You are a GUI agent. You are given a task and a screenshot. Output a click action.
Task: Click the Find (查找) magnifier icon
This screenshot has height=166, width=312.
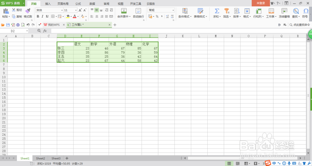click(296, 11)
